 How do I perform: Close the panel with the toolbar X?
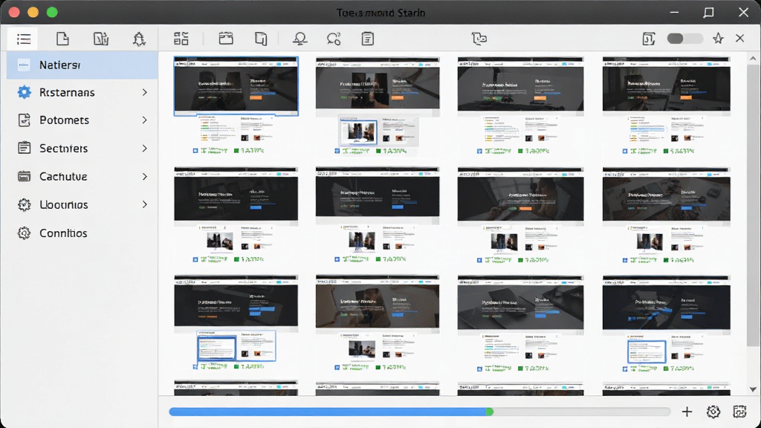[739, 39]
